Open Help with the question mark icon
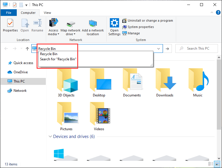This screenshot has height=168, width=222. click(x=218, y=12)
